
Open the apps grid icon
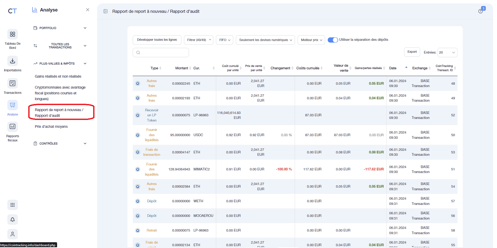pos(13,205)
